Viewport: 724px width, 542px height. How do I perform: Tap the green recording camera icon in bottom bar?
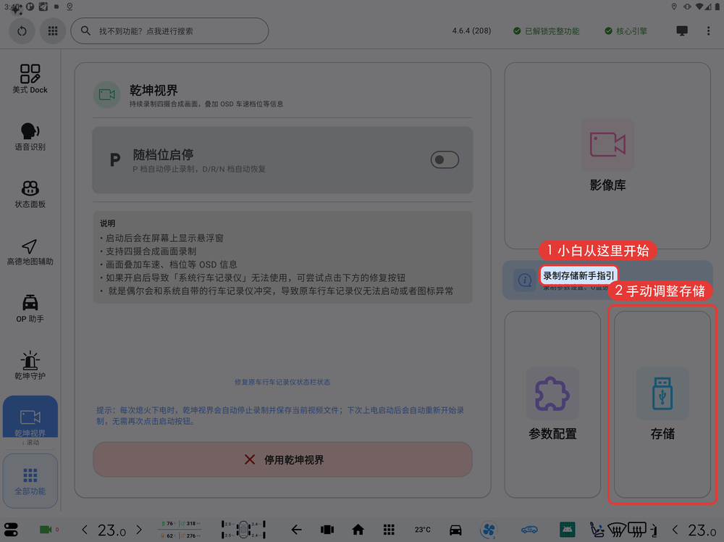(x=46, y=530)
